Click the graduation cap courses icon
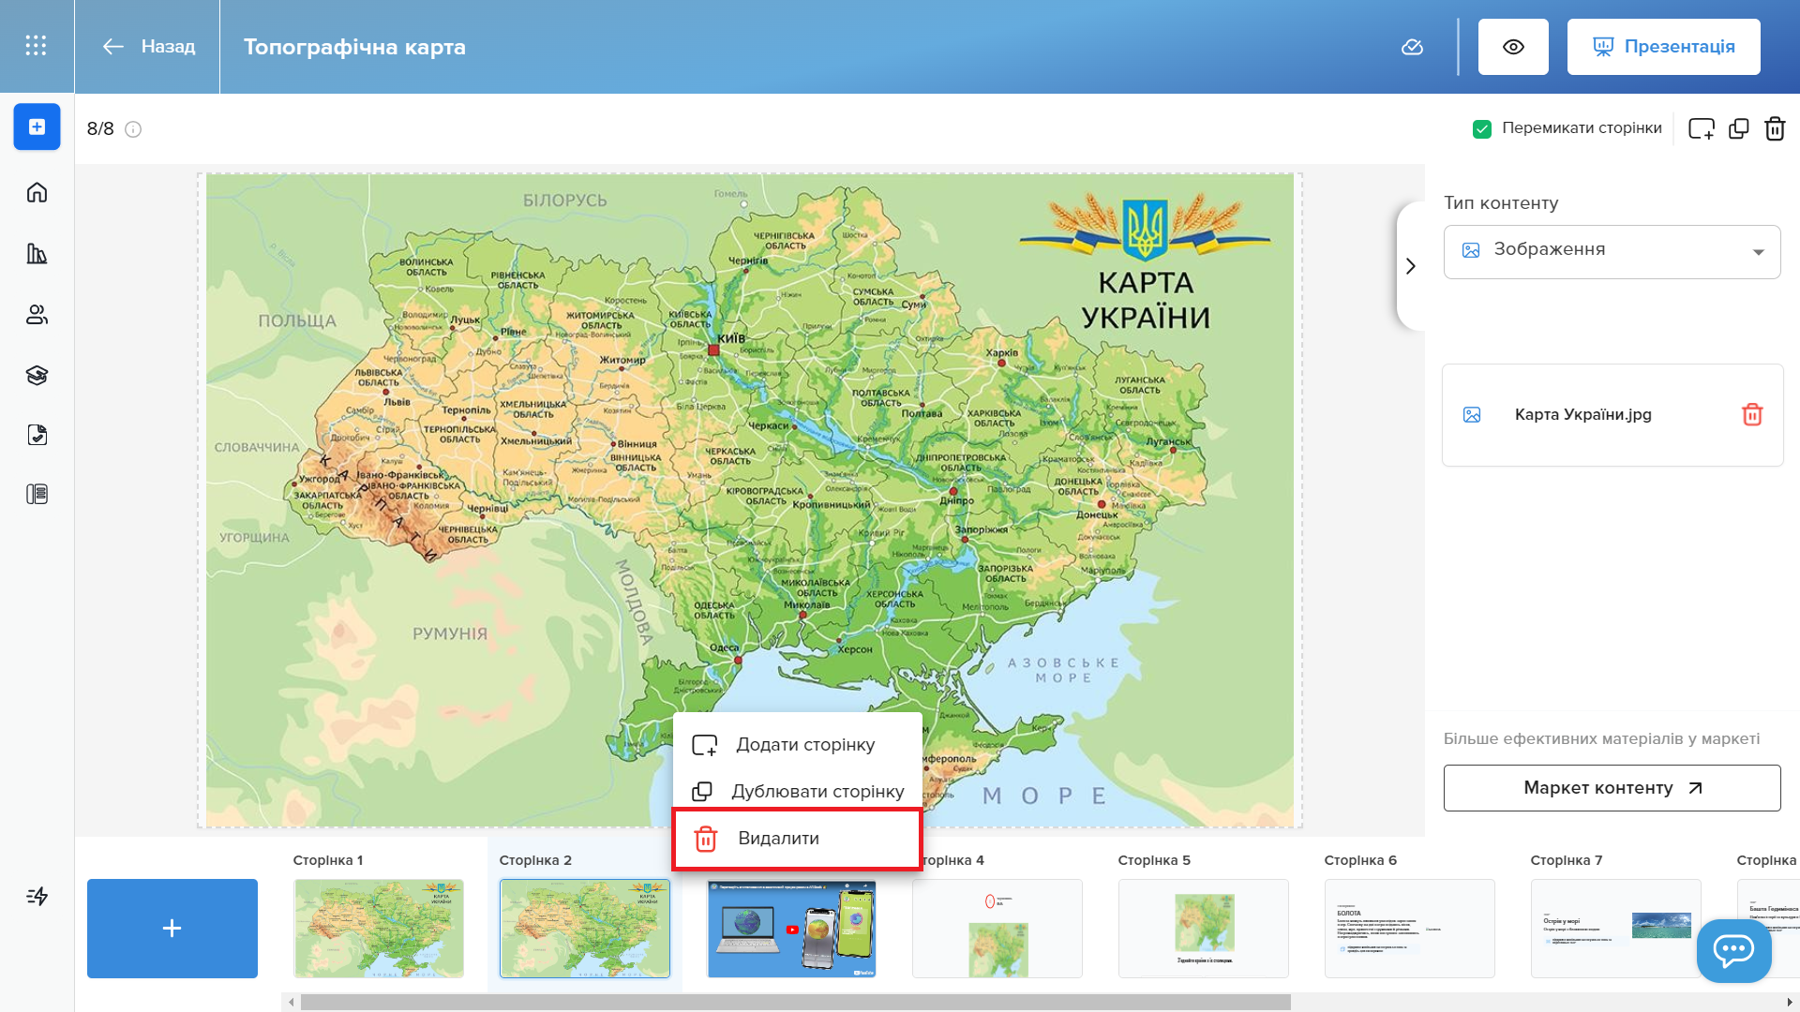 (x=37, y=376)
